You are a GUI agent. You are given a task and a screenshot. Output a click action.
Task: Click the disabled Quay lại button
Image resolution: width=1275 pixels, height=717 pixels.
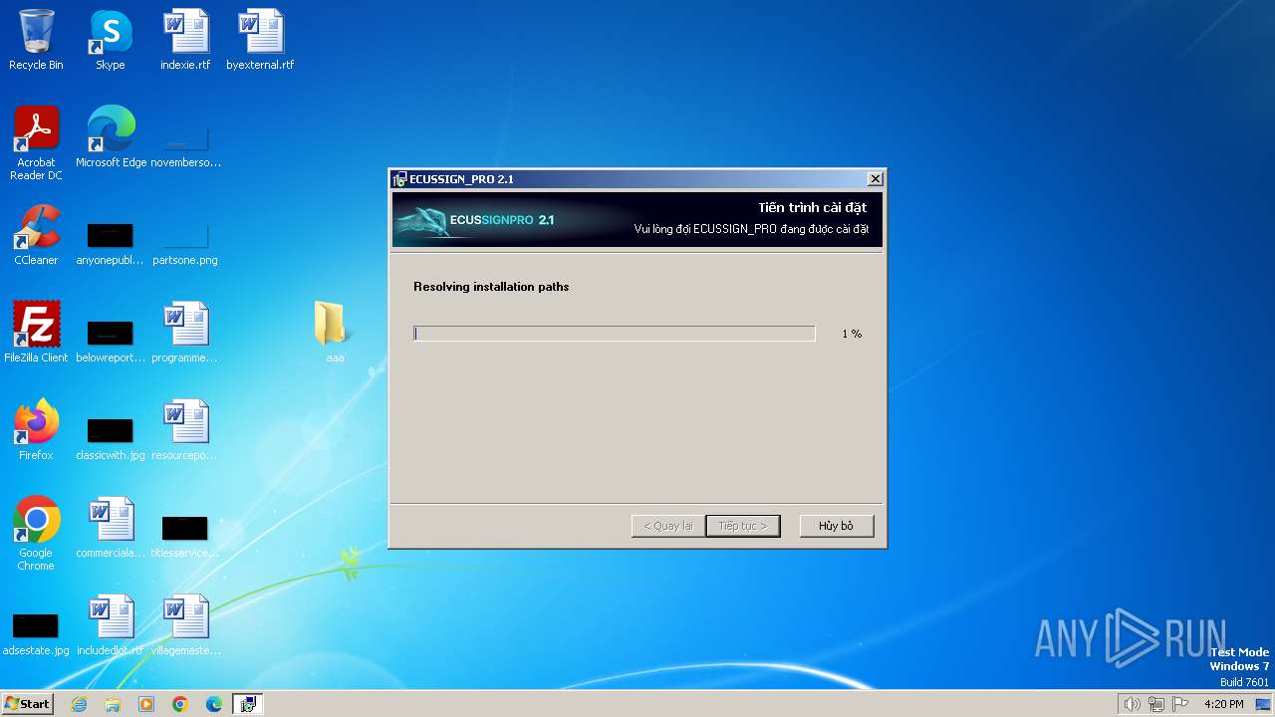[668, 526]
